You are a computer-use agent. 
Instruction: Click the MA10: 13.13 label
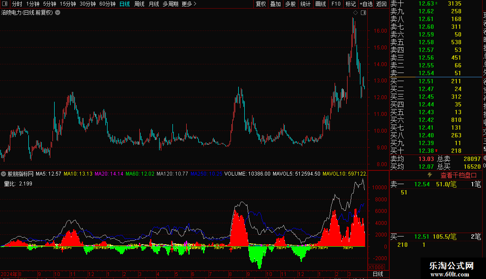tap(78, 174)
